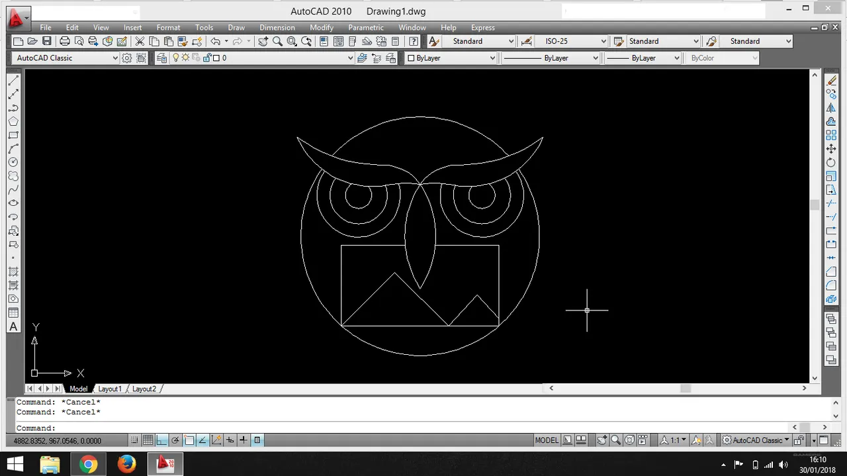Open the ByLayer lineweight dropdown
The image size is (847, 476).
643,58
